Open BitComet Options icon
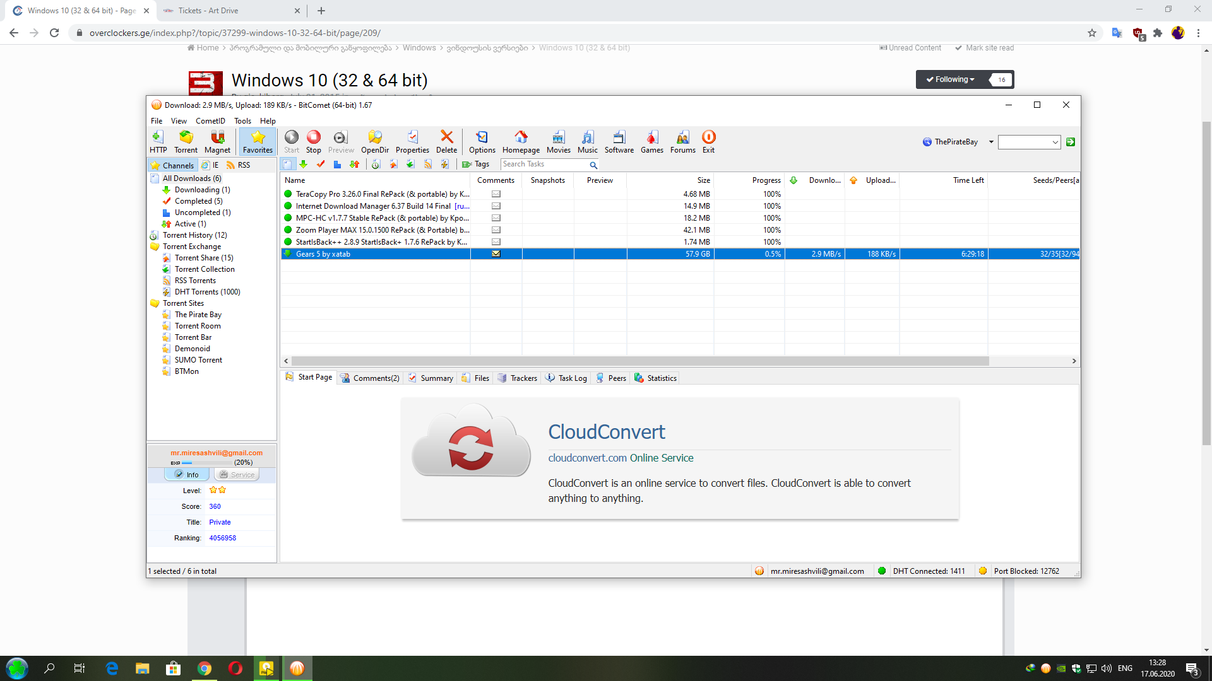Viewport: 1212px width, 681px height. click(x=482, y=141)
